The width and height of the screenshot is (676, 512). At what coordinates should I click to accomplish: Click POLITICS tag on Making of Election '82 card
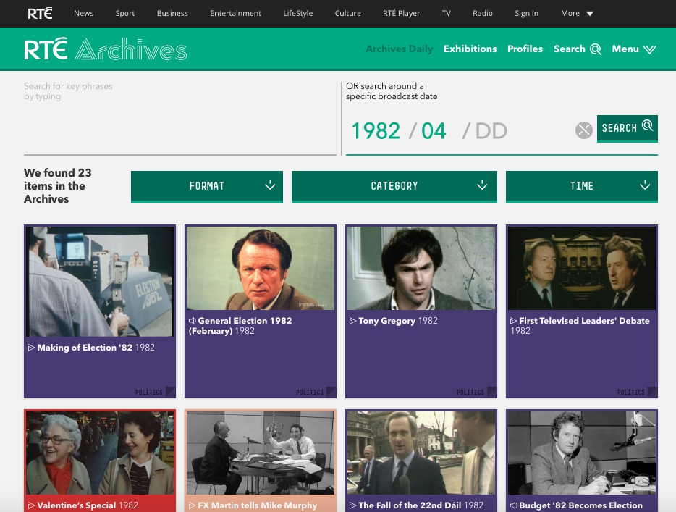click(x=149, y=392)
